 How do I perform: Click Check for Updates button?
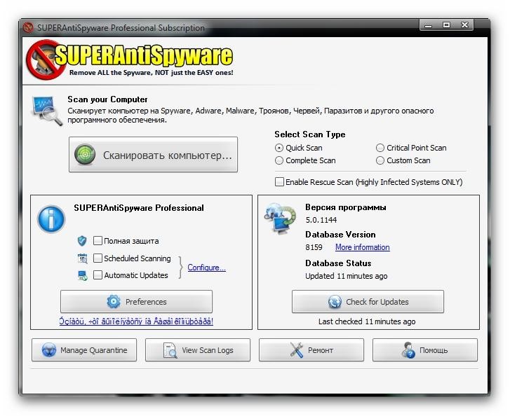368,302
